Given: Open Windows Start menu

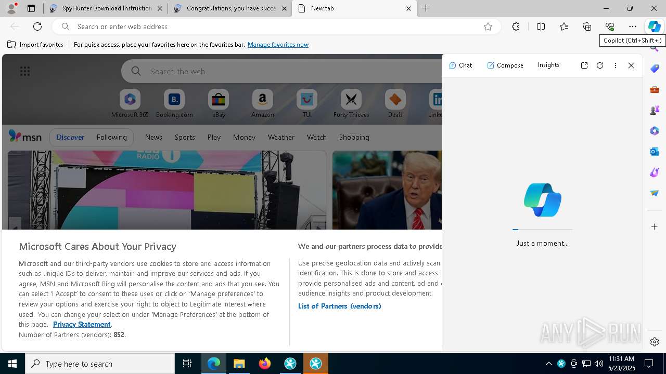Looking at the screenshot, I should [12, 364].
